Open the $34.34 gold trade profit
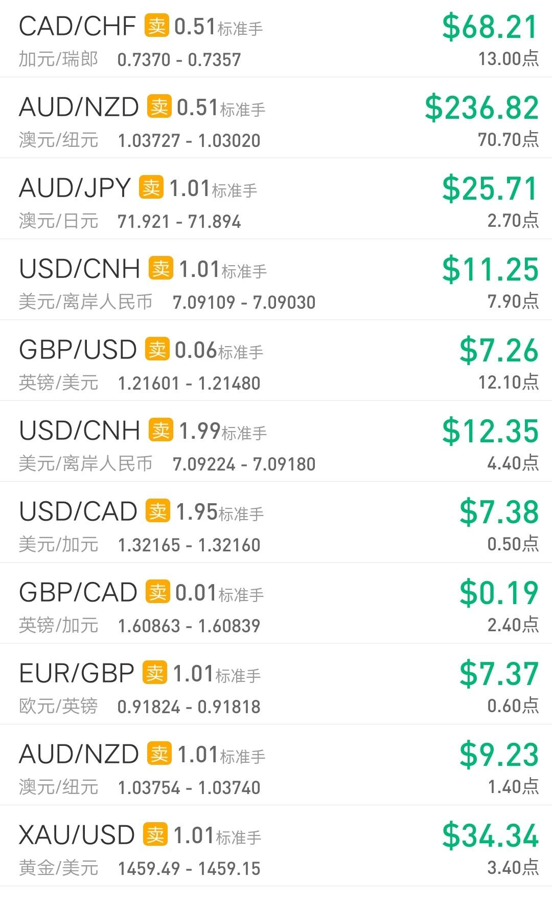The width and height of the screenshot is (552, 900). point(491,836)
